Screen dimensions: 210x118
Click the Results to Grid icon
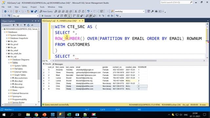point(91,16)
